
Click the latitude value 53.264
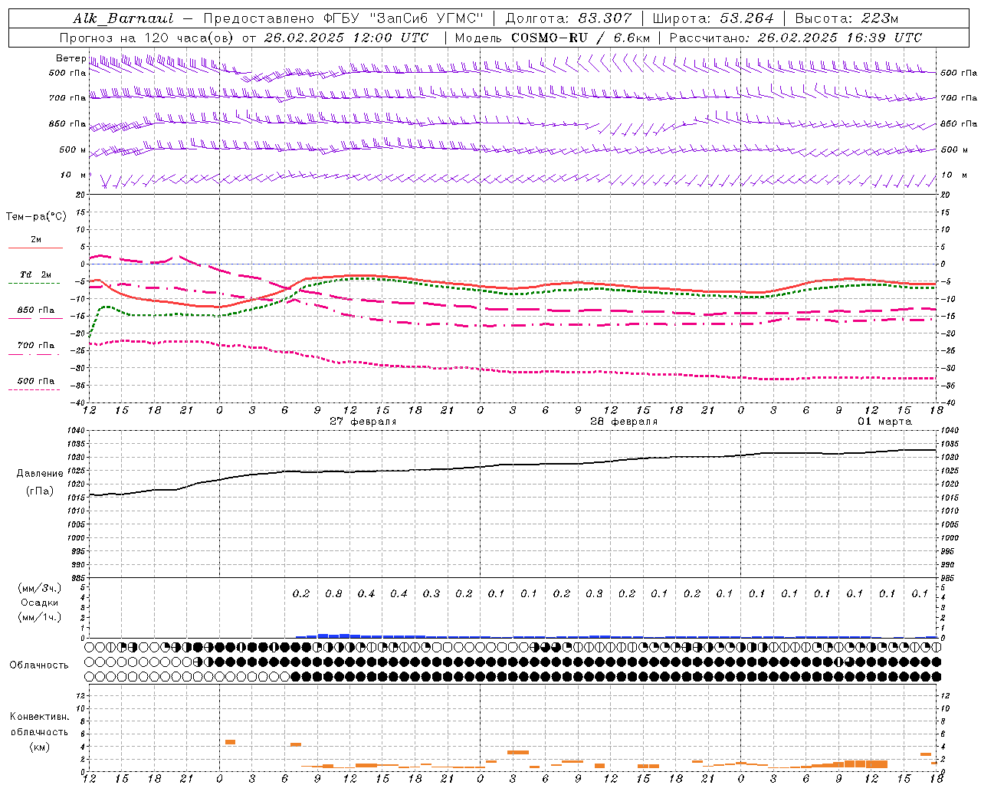[746, 18]
